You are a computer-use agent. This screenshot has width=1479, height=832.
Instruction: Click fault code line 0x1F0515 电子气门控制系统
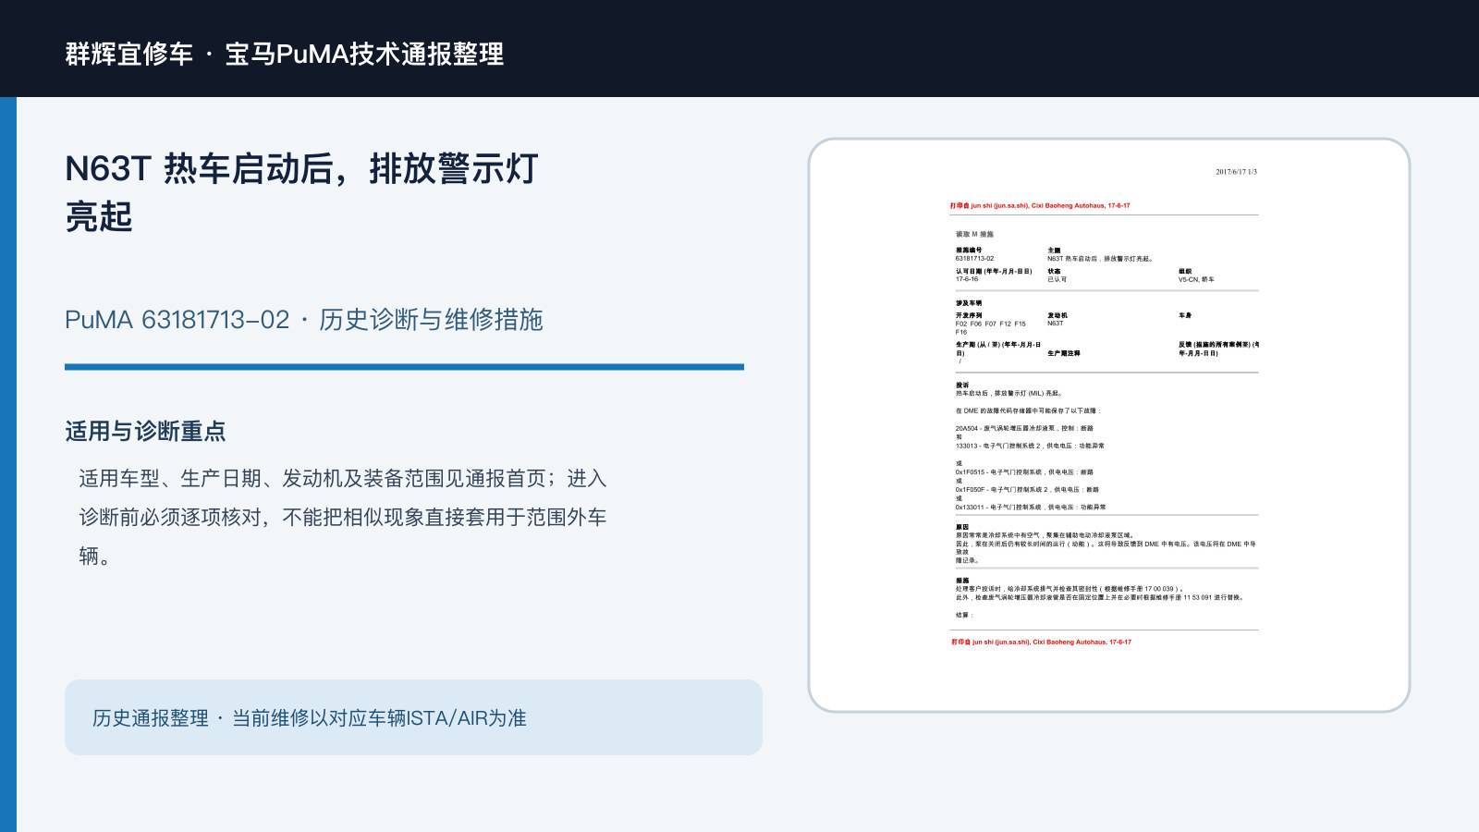point(1024,472)
